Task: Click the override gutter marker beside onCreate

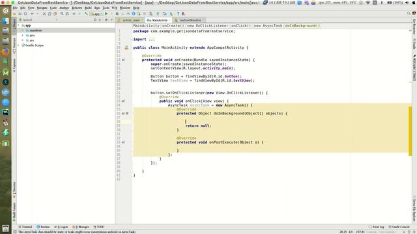Action: point(123,60)
